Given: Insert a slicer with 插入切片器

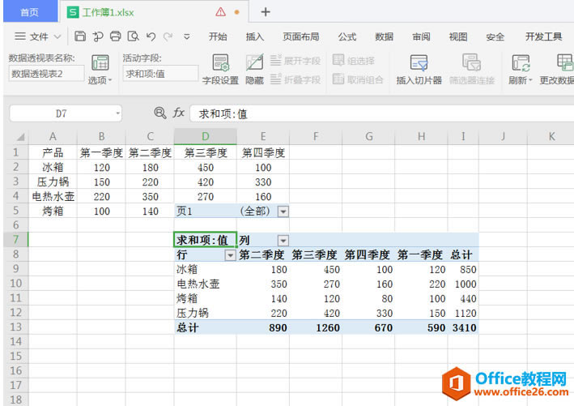Looking at the screenshot, I should tap(419, 69).
